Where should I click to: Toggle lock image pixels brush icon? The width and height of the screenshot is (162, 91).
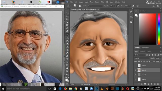point(141,61)
